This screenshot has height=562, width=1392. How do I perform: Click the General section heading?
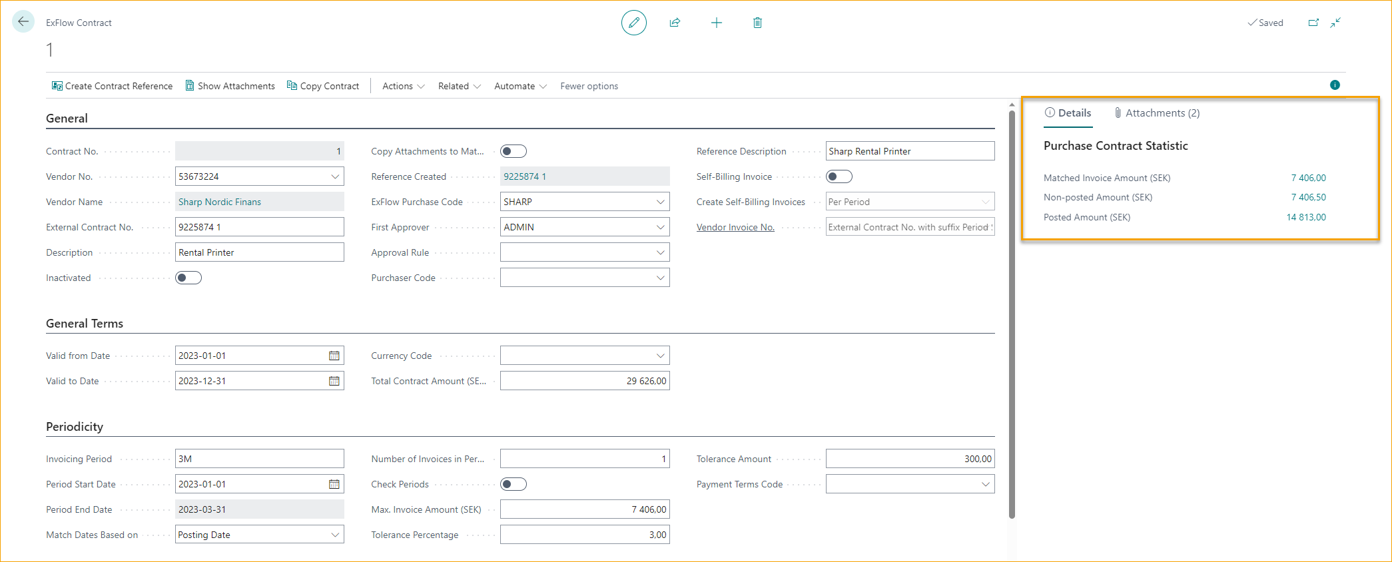pos(67,118)
